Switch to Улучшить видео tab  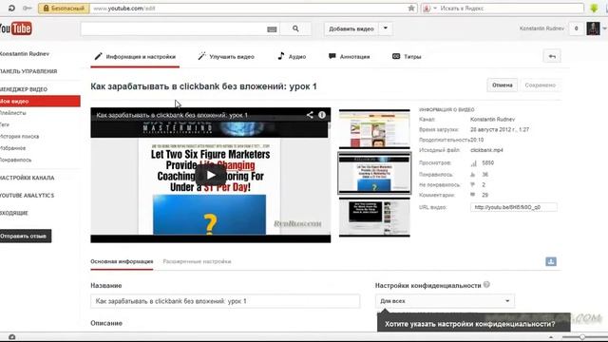click(x=226, y=57)
